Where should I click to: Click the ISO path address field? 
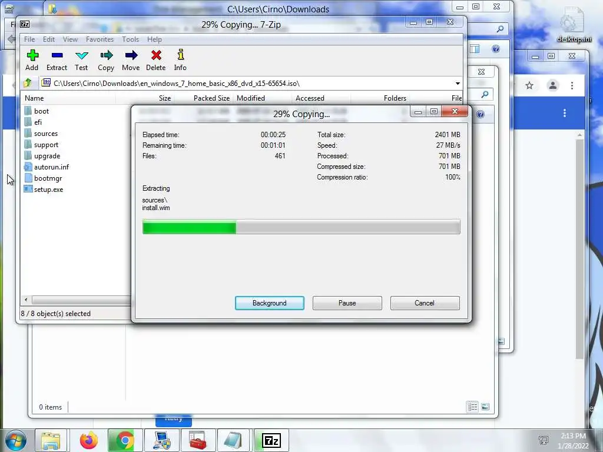tap(251, 84)
